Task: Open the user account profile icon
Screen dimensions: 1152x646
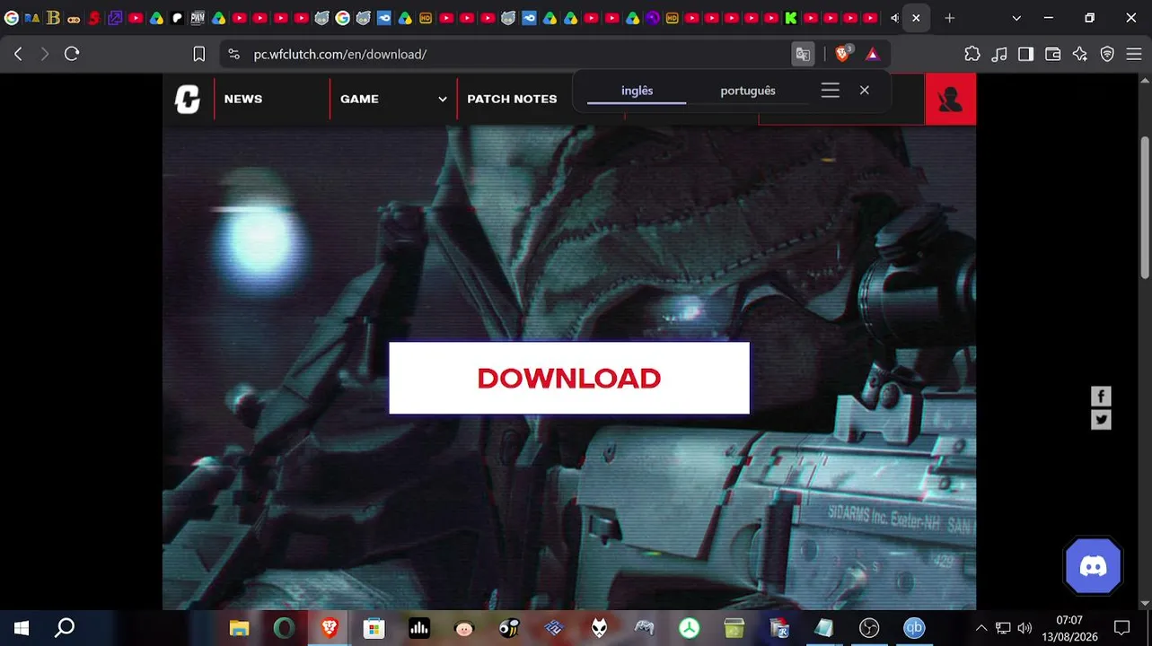Action: point(950,99)
